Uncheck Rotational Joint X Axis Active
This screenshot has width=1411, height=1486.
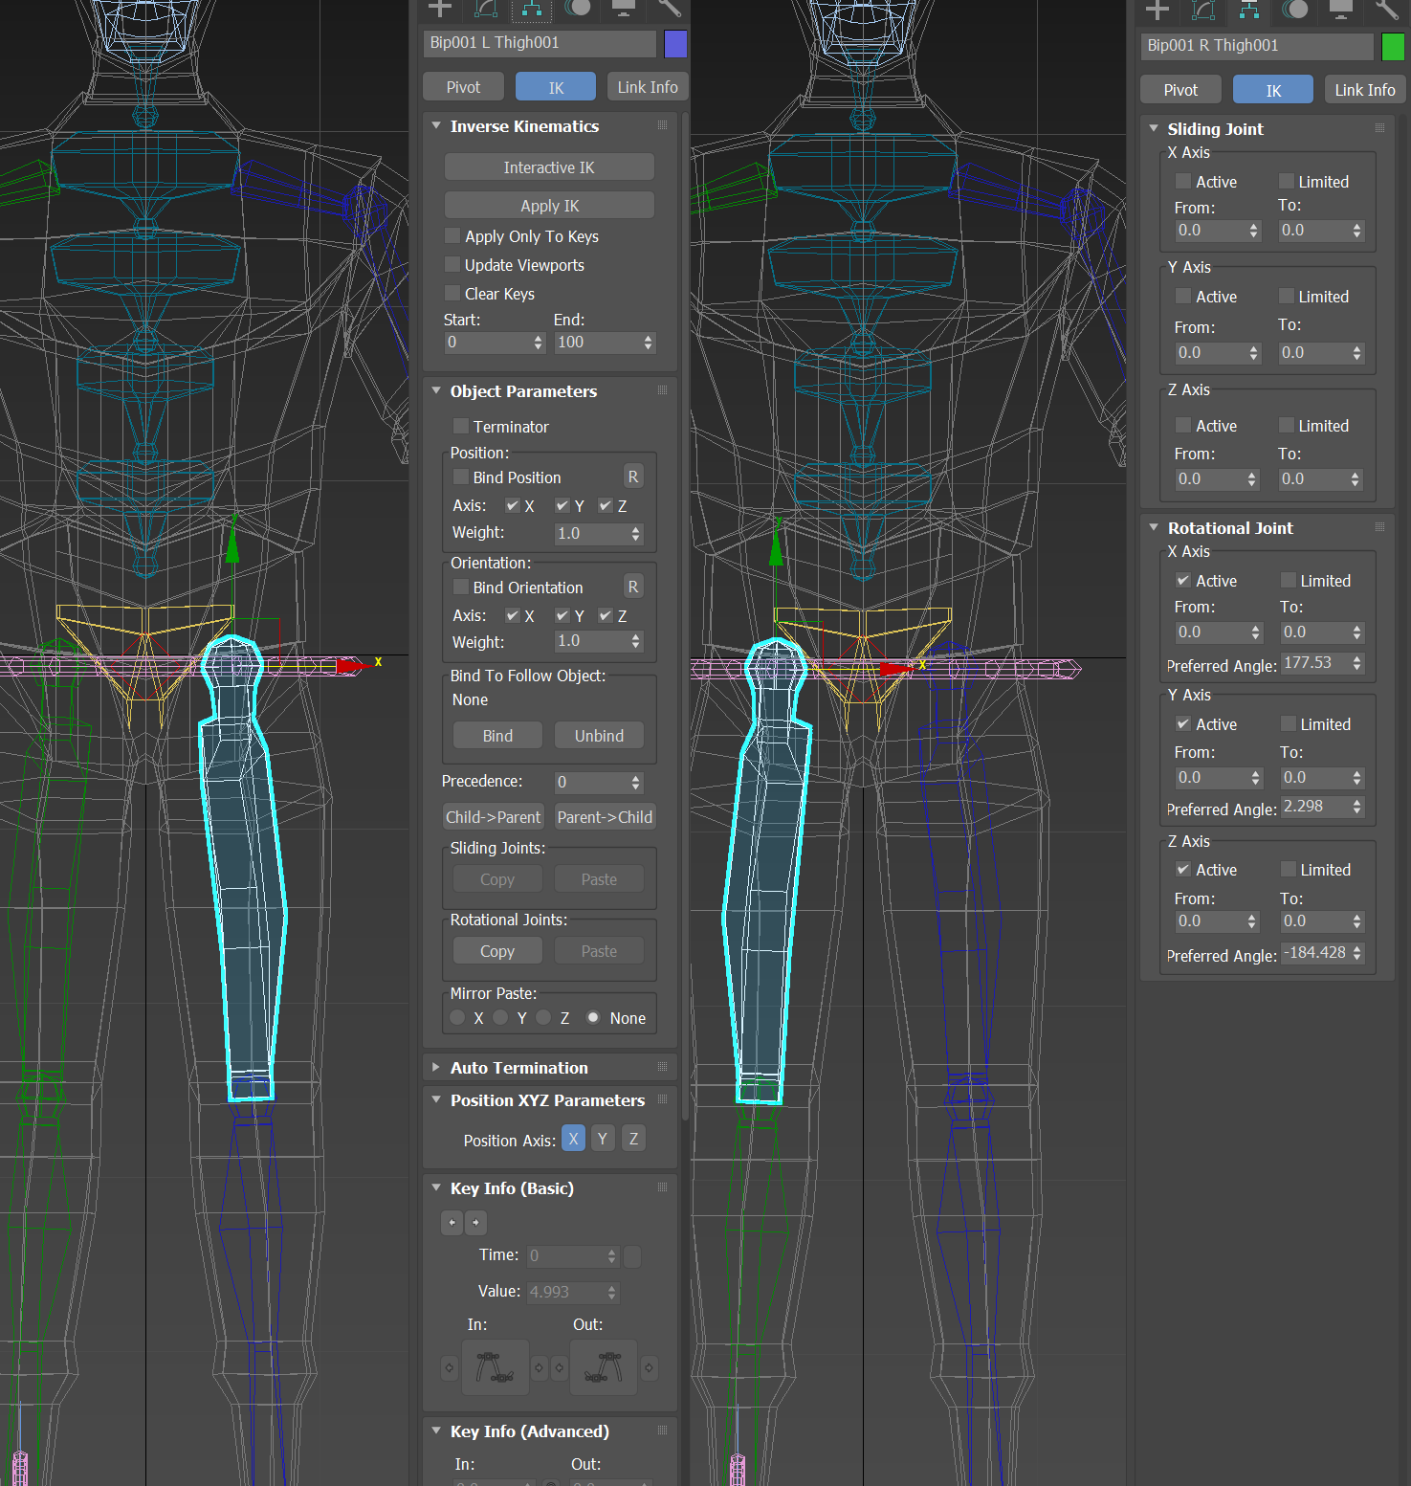point(1183,580)
